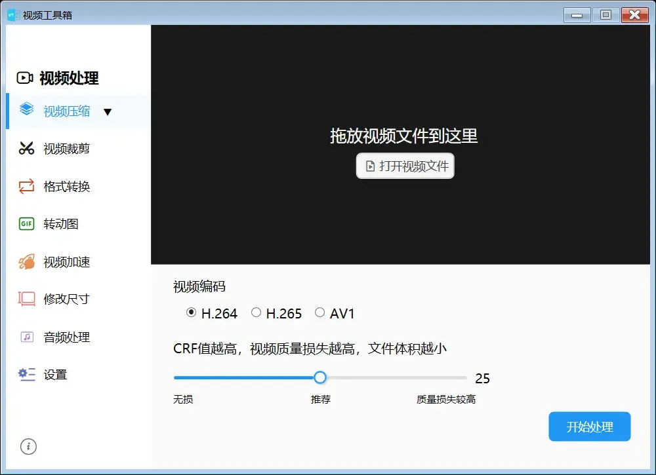Click the app logo in title bar
This screenshot has width=656, height=475.
13,15
